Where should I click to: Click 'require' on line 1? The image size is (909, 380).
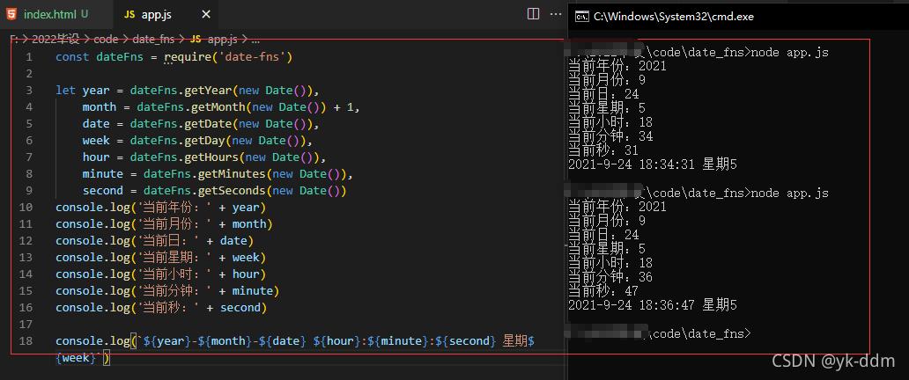tap(188, 57)
